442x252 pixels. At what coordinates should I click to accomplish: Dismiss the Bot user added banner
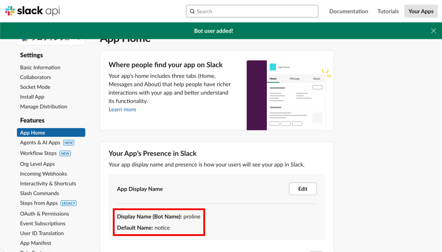click(433, 31)
